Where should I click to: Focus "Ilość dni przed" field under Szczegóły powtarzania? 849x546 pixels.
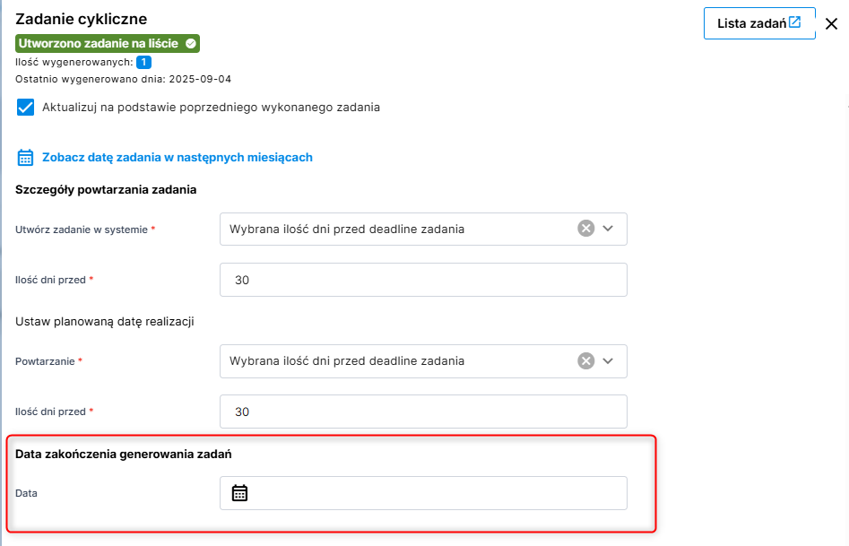pyautogui.click(x=423, y=280)
